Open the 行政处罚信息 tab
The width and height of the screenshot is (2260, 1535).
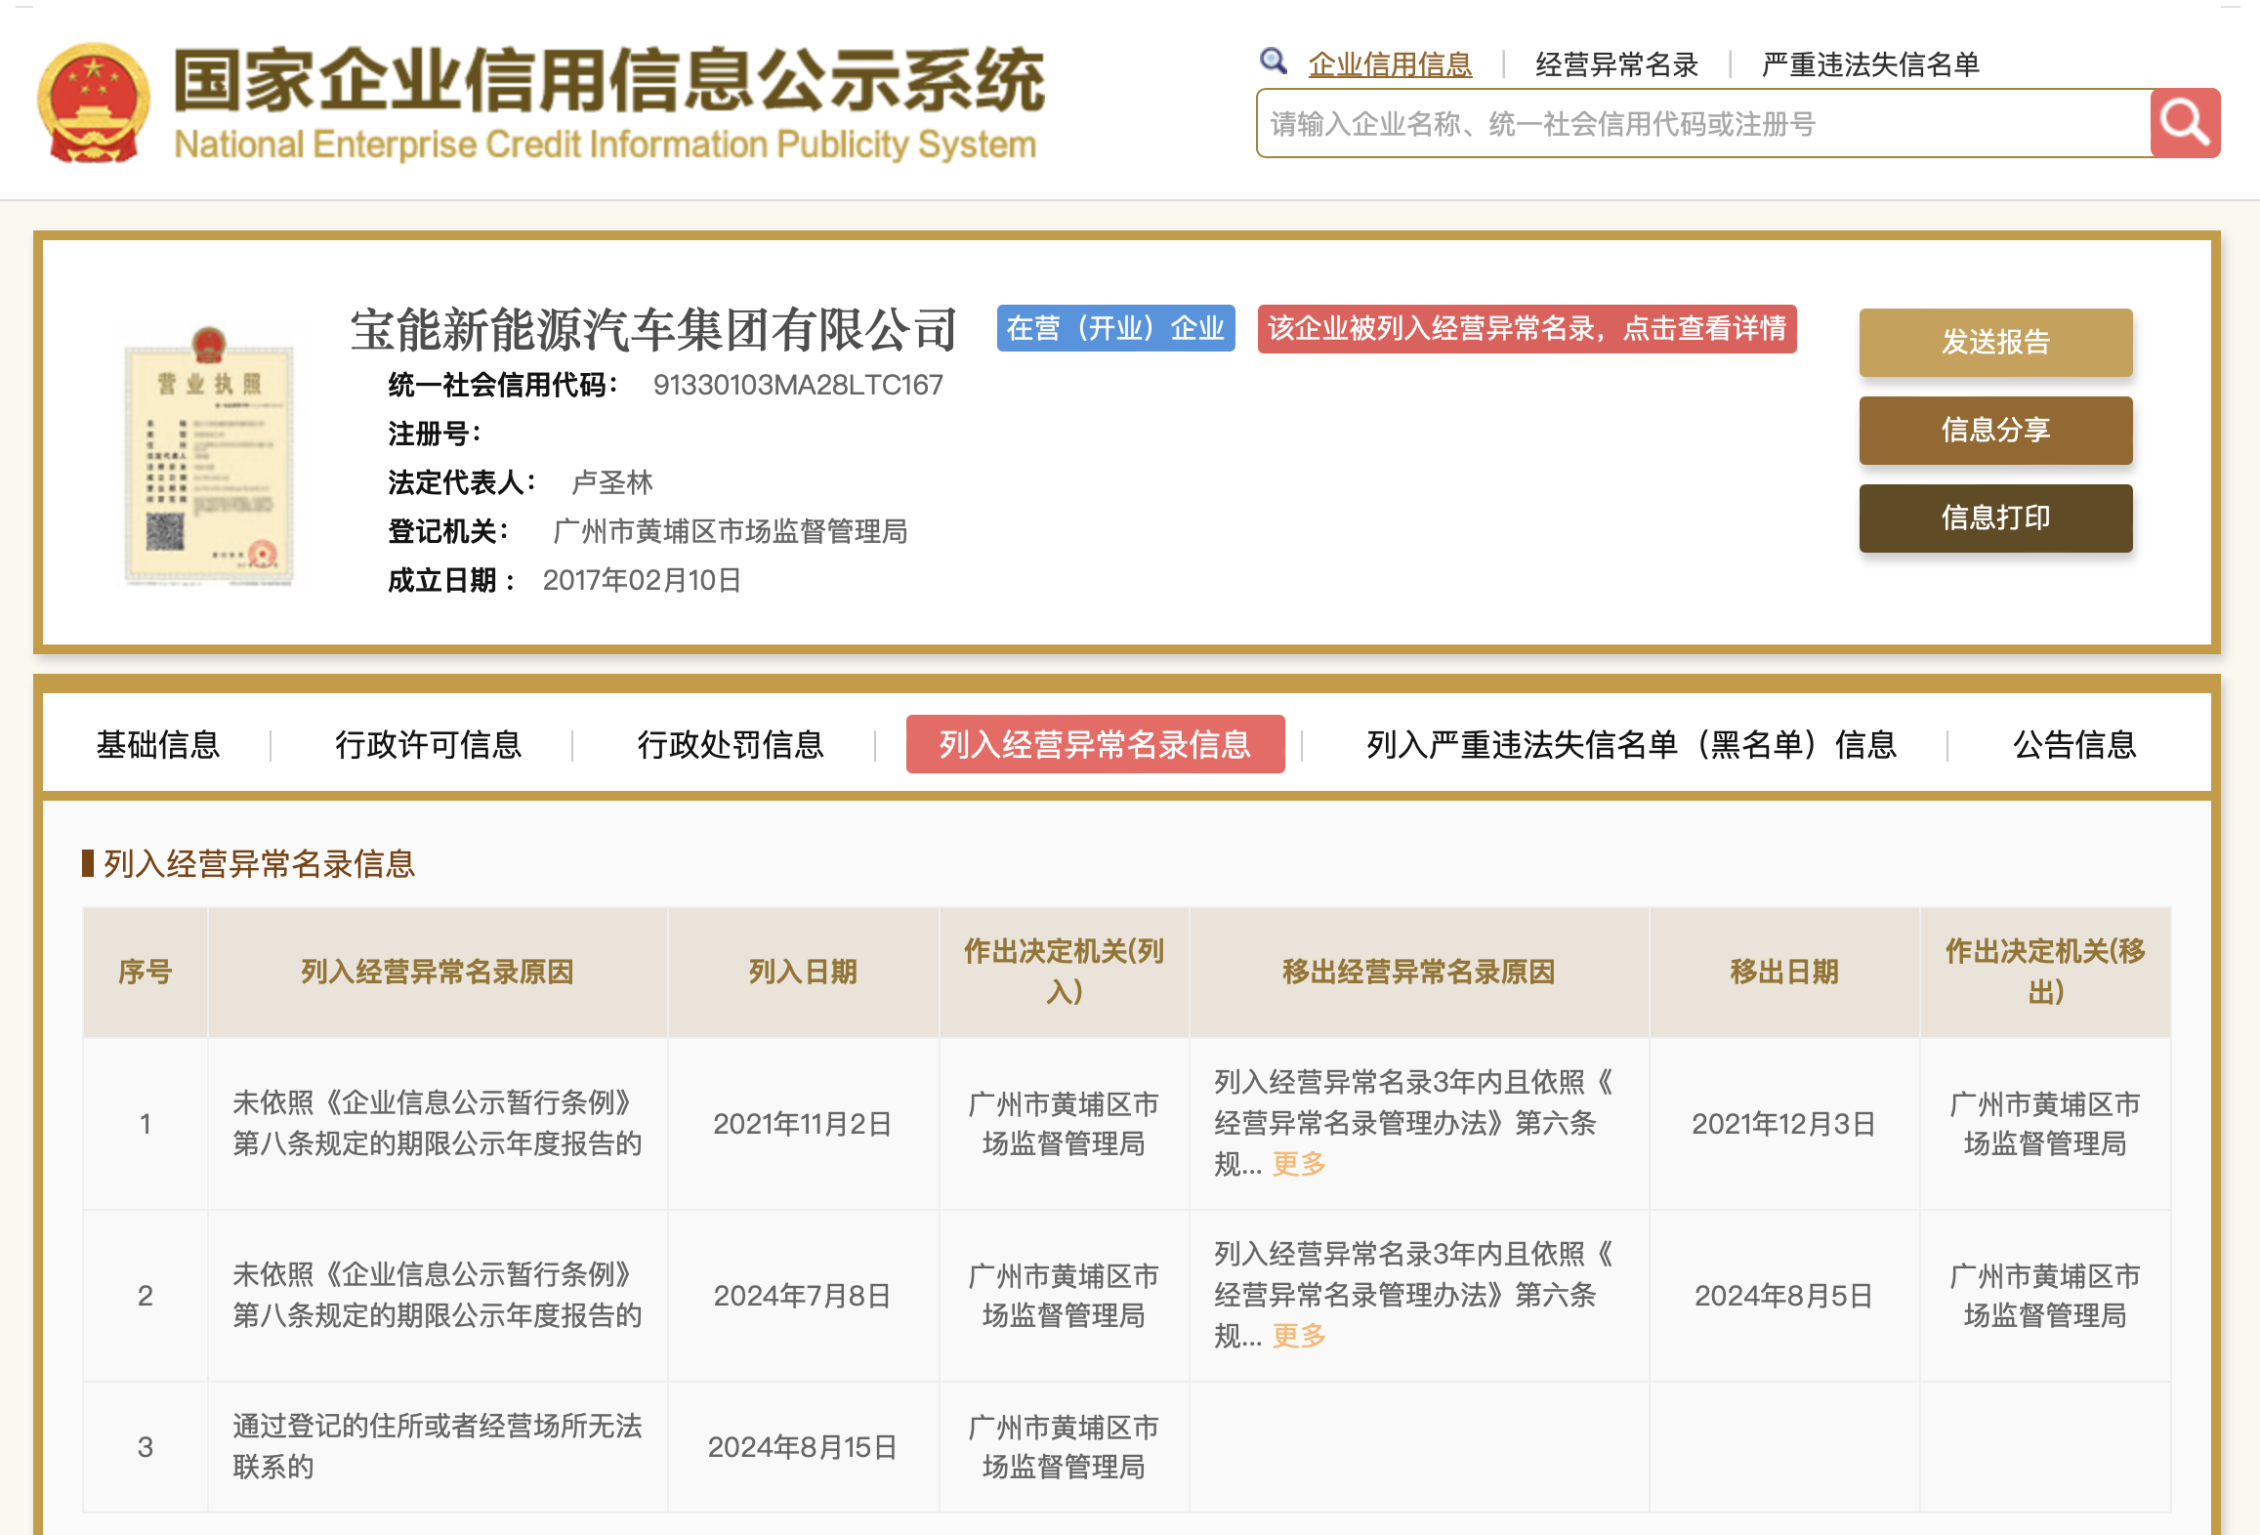[x=731, y=745]
